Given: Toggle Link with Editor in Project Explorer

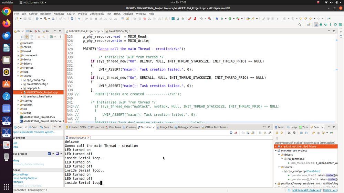Looking at the screenshot, I should point(27,37).
